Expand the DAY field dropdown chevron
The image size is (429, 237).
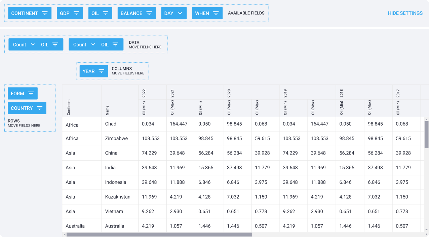point(180,13)
